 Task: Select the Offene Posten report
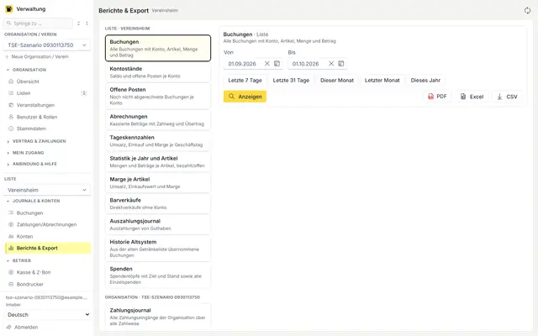(x=158, y=96)
